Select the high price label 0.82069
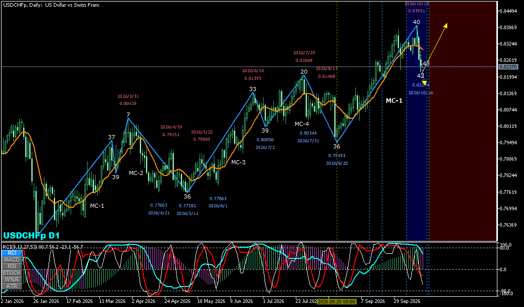524x307 pixels. point(304,60)
